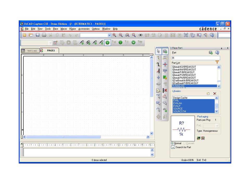
Task: Open a file using folder icon
Action: [x=31, y=35]
